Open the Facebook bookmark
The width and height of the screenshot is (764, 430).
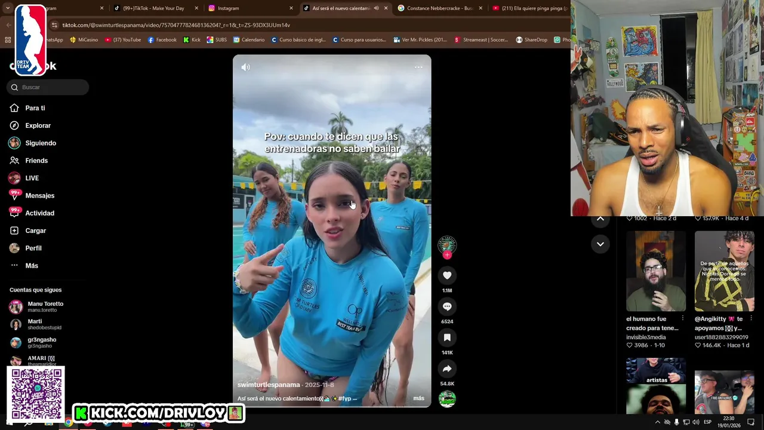point(162,40)
